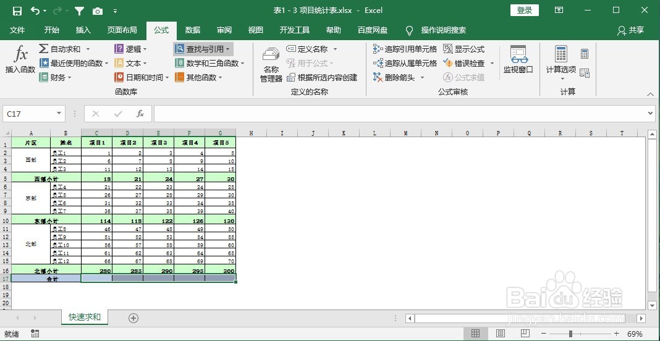Open the Baidu Netdisk tab
The width and height of the screenshot is (660, 341).
click(373, 30)
